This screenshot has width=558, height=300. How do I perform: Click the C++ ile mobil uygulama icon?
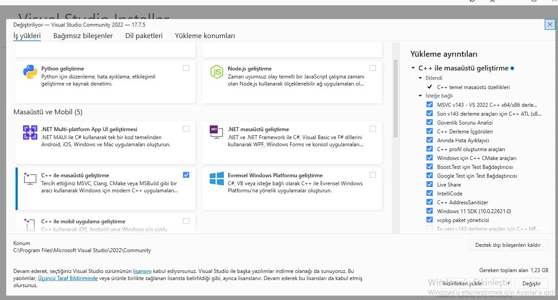click(x=30, y=225)
